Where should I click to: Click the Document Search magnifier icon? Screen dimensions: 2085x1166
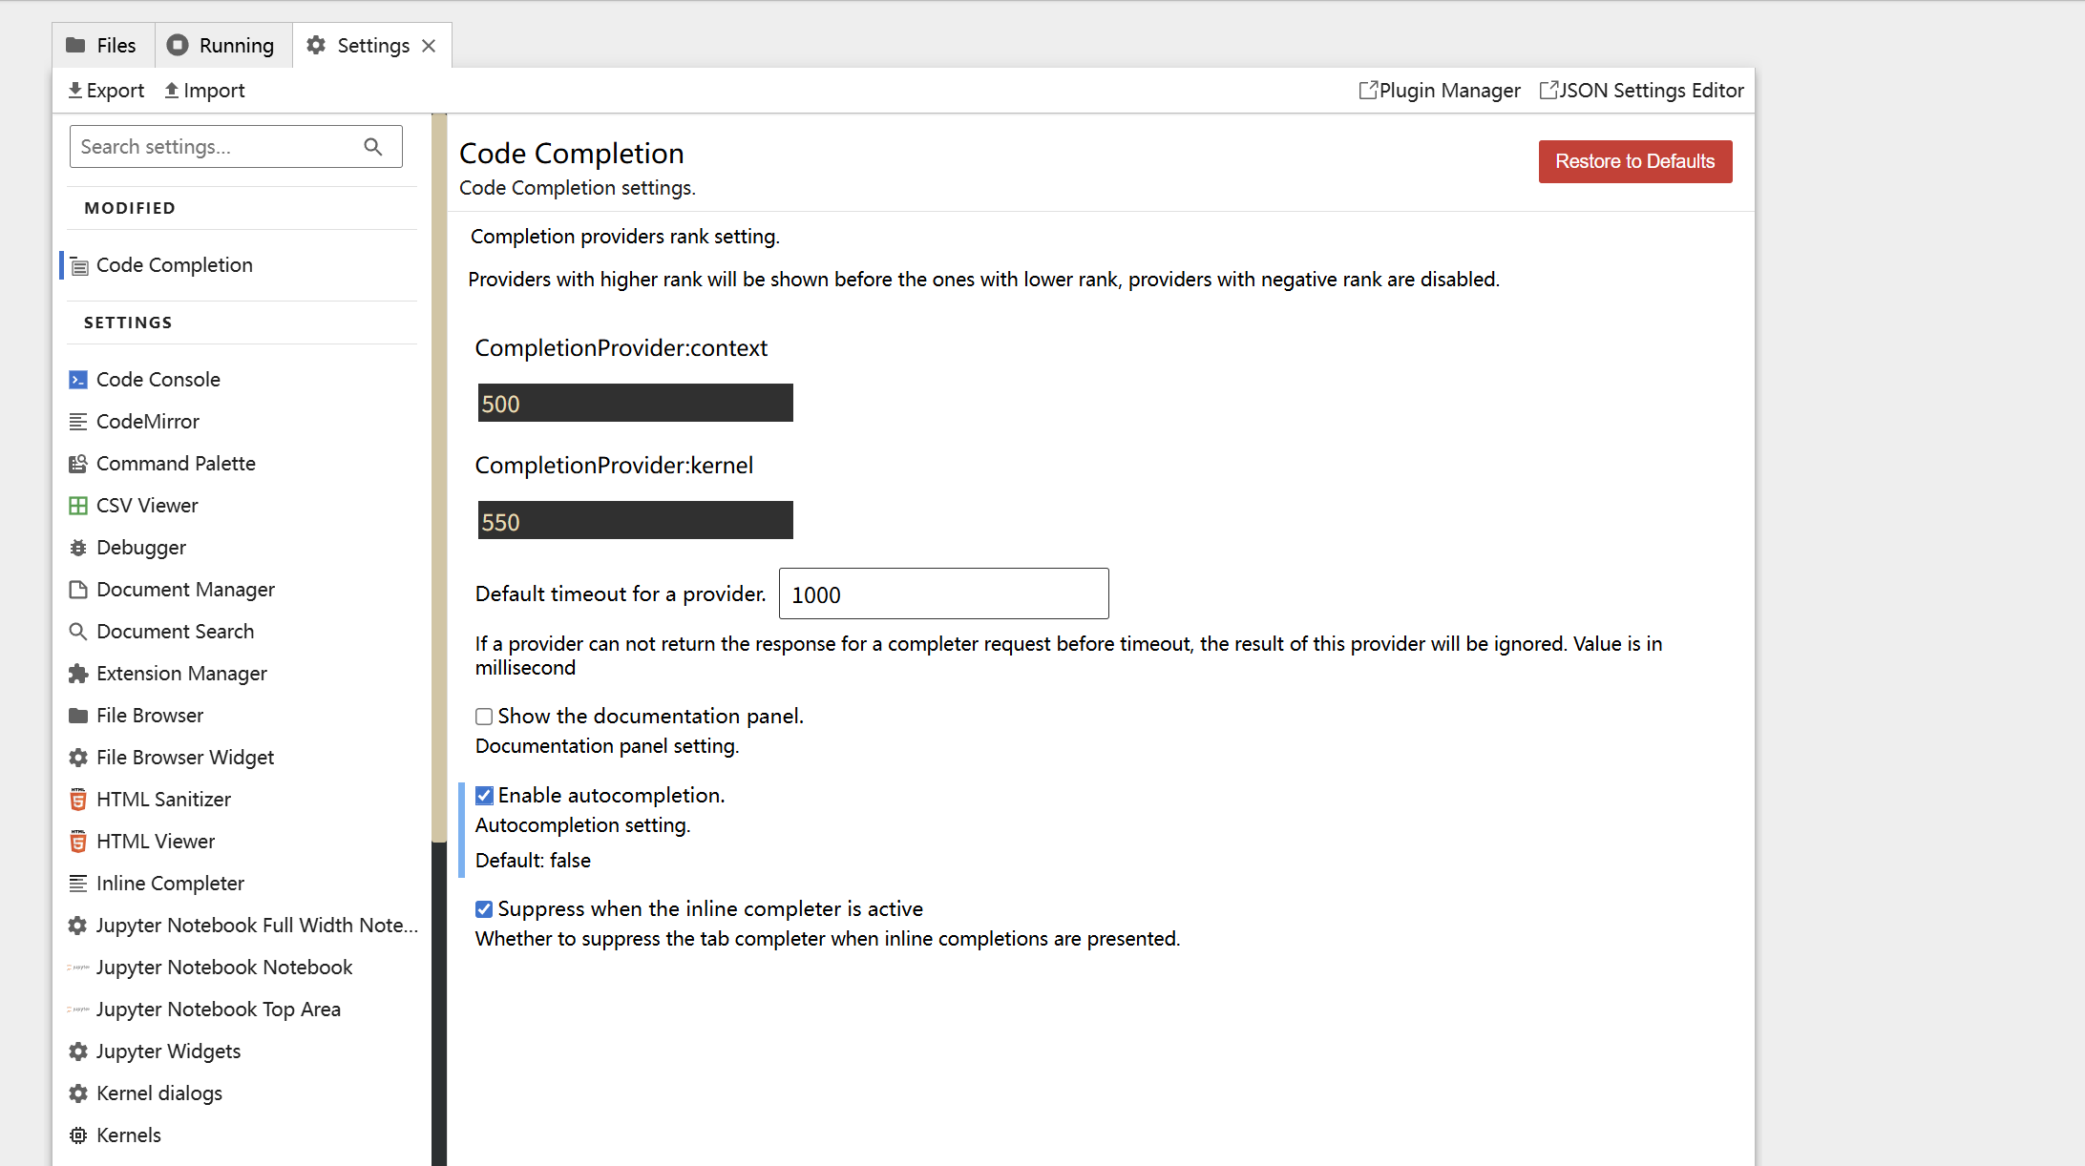78,632
